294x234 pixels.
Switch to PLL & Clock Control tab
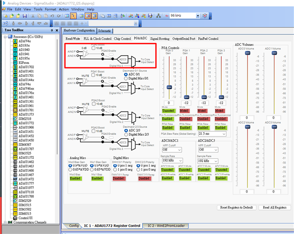tap(98, 39)
